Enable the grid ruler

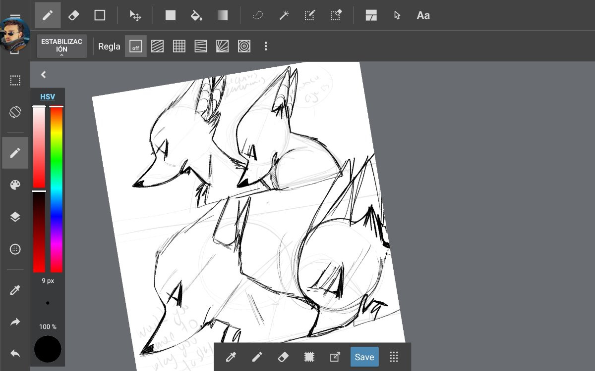[179, 46]
